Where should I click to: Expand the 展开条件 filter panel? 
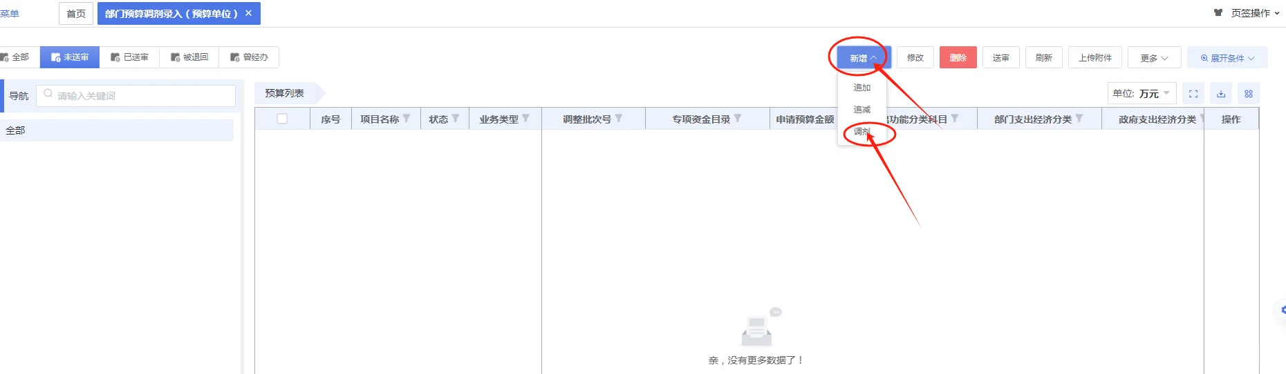1227,57
